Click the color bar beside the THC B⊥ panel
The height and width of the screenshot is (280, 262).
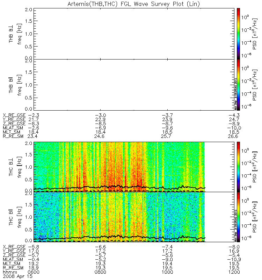(x=238, y=167)
